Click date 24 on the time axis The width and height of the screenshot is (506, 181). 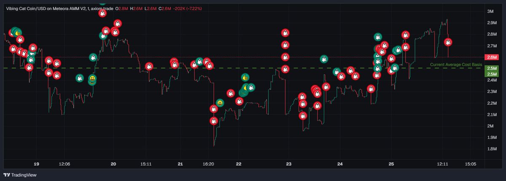point(340,164)
